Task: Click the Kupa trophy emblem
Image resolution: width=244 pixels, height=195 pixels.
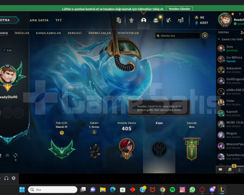Action: click(159, 149)
